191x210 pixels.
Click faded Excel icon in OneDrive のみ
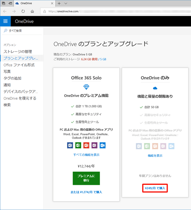[147, 146]
